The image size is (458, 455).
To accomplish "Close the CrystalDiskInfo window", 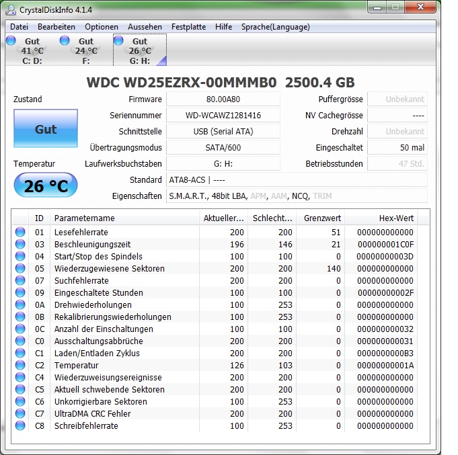I will pyautogui.click(x=420, y=7).
